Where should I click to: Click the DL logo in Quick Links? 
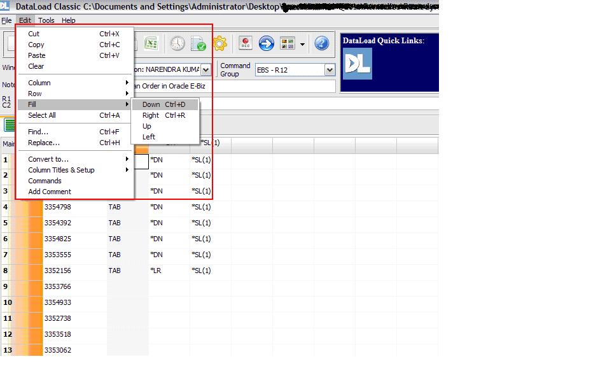357,64
